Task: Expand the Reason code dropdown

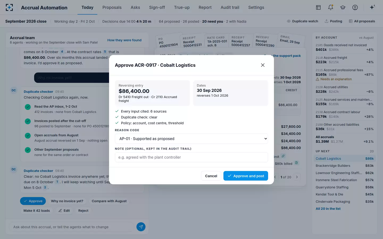Action: (191, 139)
